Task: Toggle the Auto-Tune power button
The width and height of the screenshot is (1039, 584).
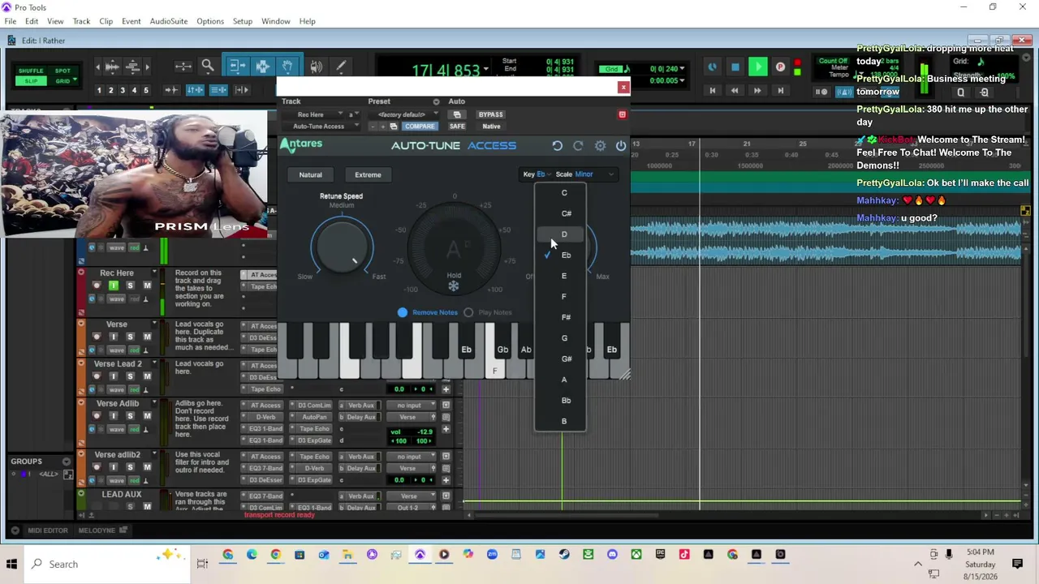Action: [621, 146]
